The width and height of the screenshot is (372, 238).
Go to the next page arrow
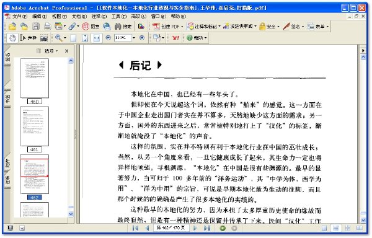pos(195,228)
